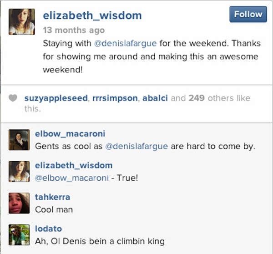The width and height of the screenshot is (273, 254).
Task: Open suzyappleseed profile from likes list
Action: 56,98
